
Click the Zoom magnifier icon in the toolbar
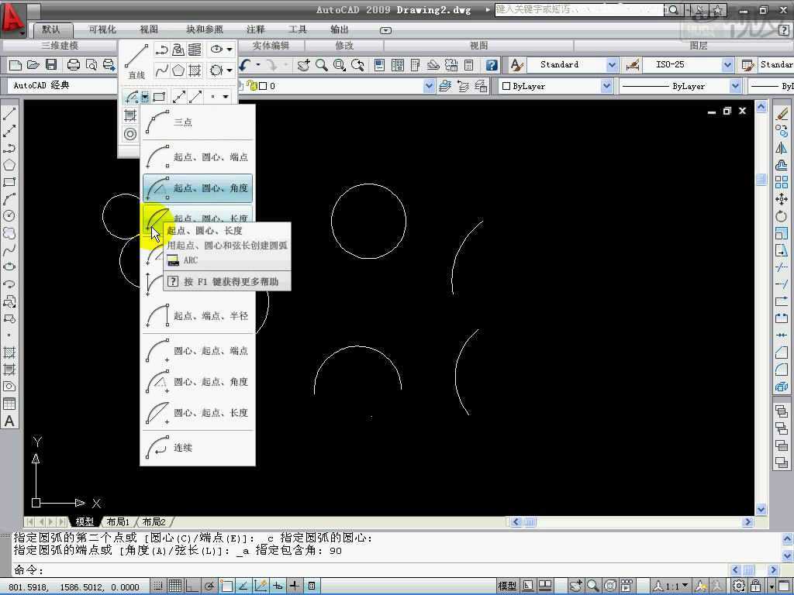pyautogui.click(x=321, y=65)
